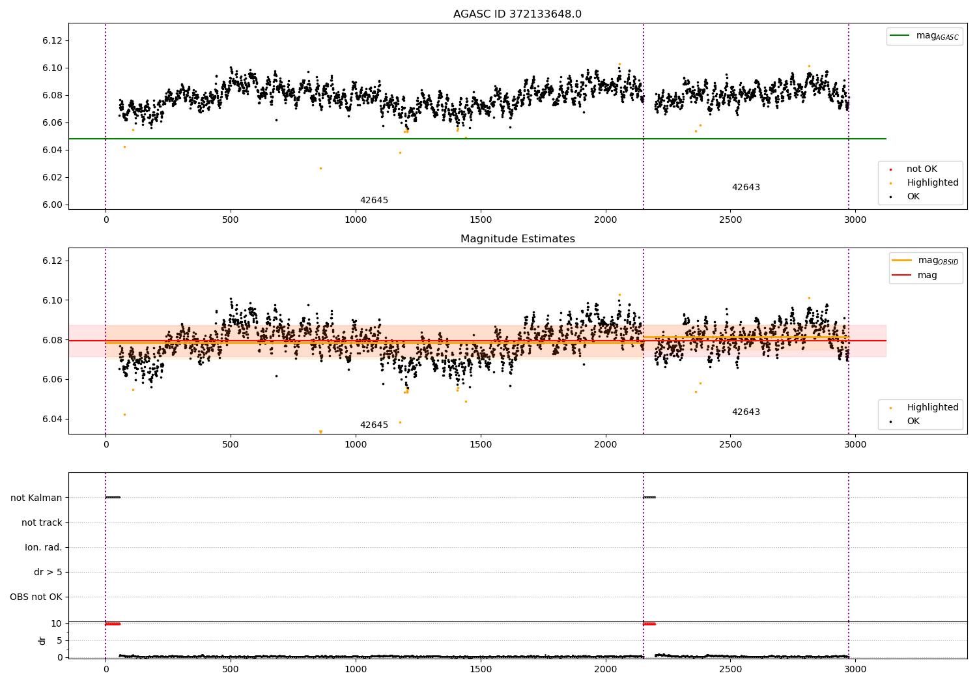977x684 pixels.
Task: Click the 'not track' axis label
Action: pyautogui.click(x=42, y=523)
